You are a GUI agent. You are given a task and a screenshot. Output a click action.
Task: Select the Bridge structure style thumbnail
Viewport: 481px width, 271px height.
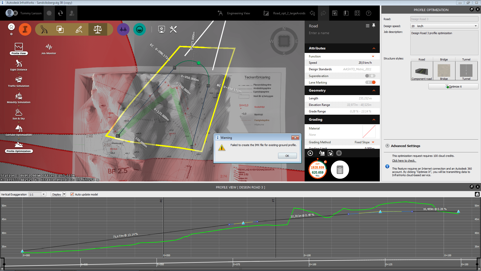444,71
